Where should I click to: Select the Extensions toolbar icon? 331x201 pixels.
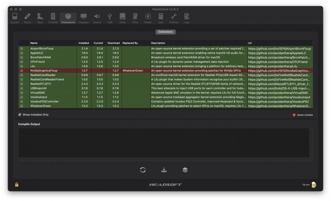coord(68,18)
